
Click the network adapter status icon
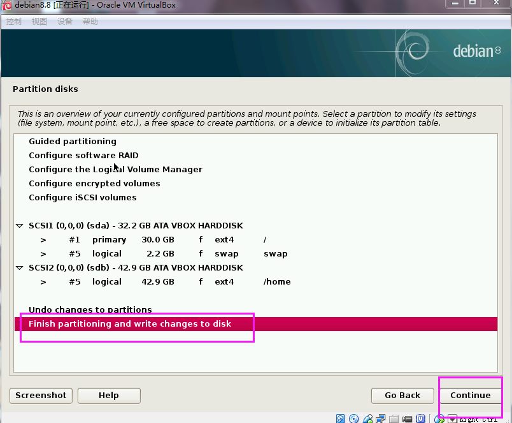(x=381, y=419)
